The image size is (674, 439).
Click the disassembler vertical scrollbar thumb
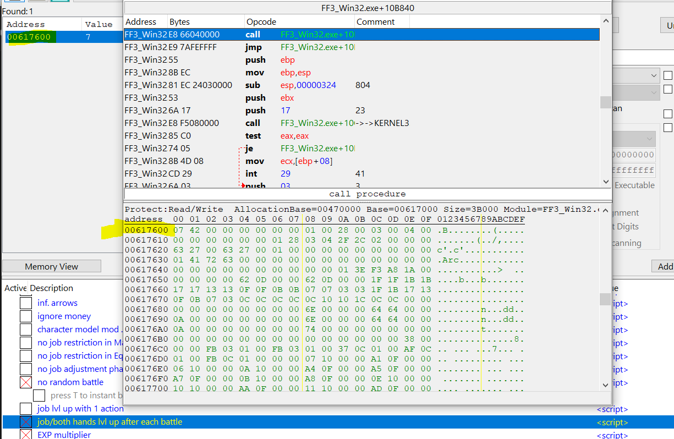(x=605, y=102)
